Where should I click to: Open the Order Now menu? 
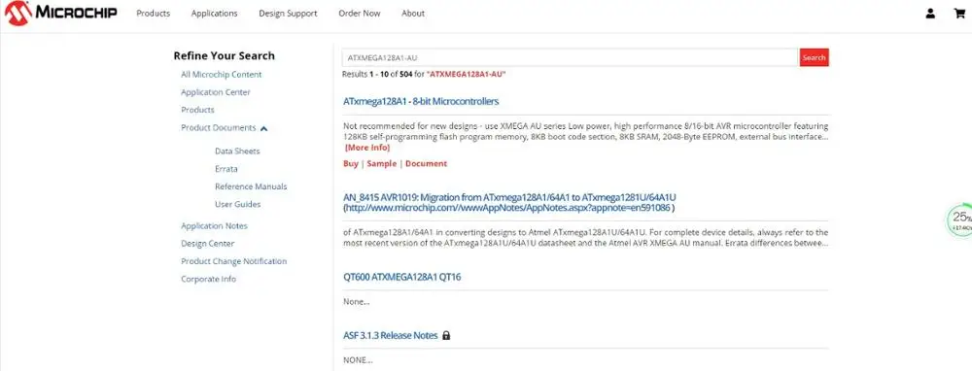pyautogui.click(x=360, y=13)
